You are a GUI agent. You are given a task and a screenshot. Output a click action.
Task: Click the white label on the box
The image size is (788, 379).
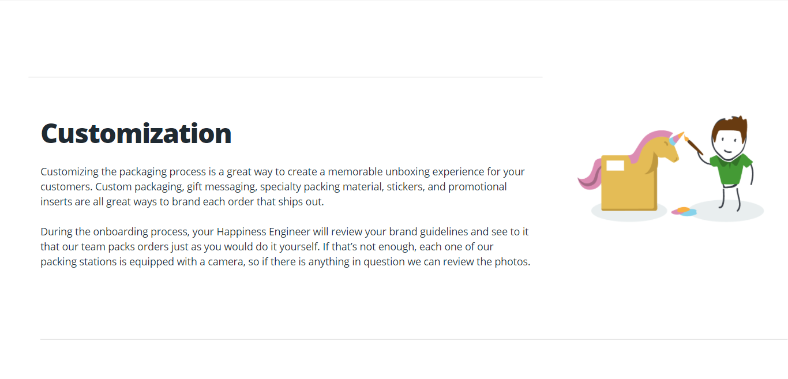[x=615, y=166]
